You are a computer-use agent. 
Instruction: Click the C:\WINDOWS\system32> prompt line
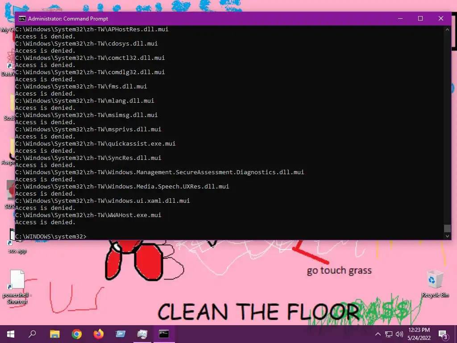tap(51, 237)
